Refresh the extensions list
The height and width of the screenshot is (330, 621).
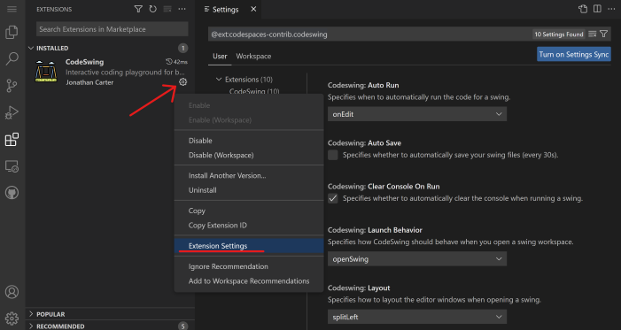[153, 9]
